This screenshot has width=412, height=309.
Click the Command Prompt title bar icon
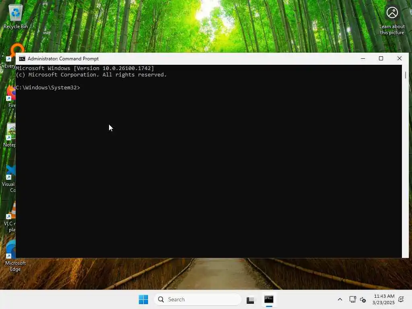[22, 59]
